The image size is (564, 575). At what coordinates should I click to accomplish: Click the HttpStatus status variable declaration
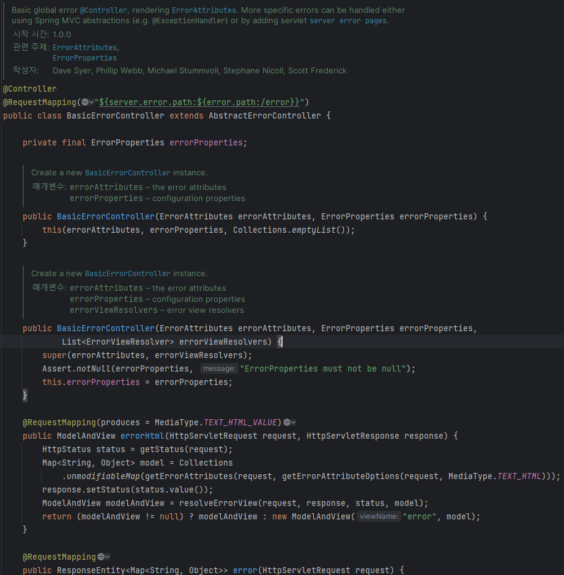tap(83, 449)
